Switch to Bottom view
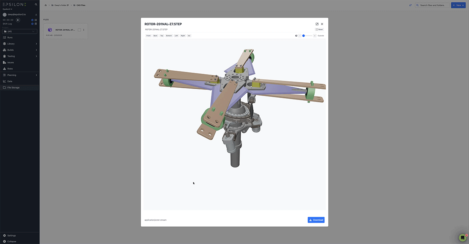Image resolution: width=469 pixels, height=244 pixels. pyautogui.click(x=169, y=36)
